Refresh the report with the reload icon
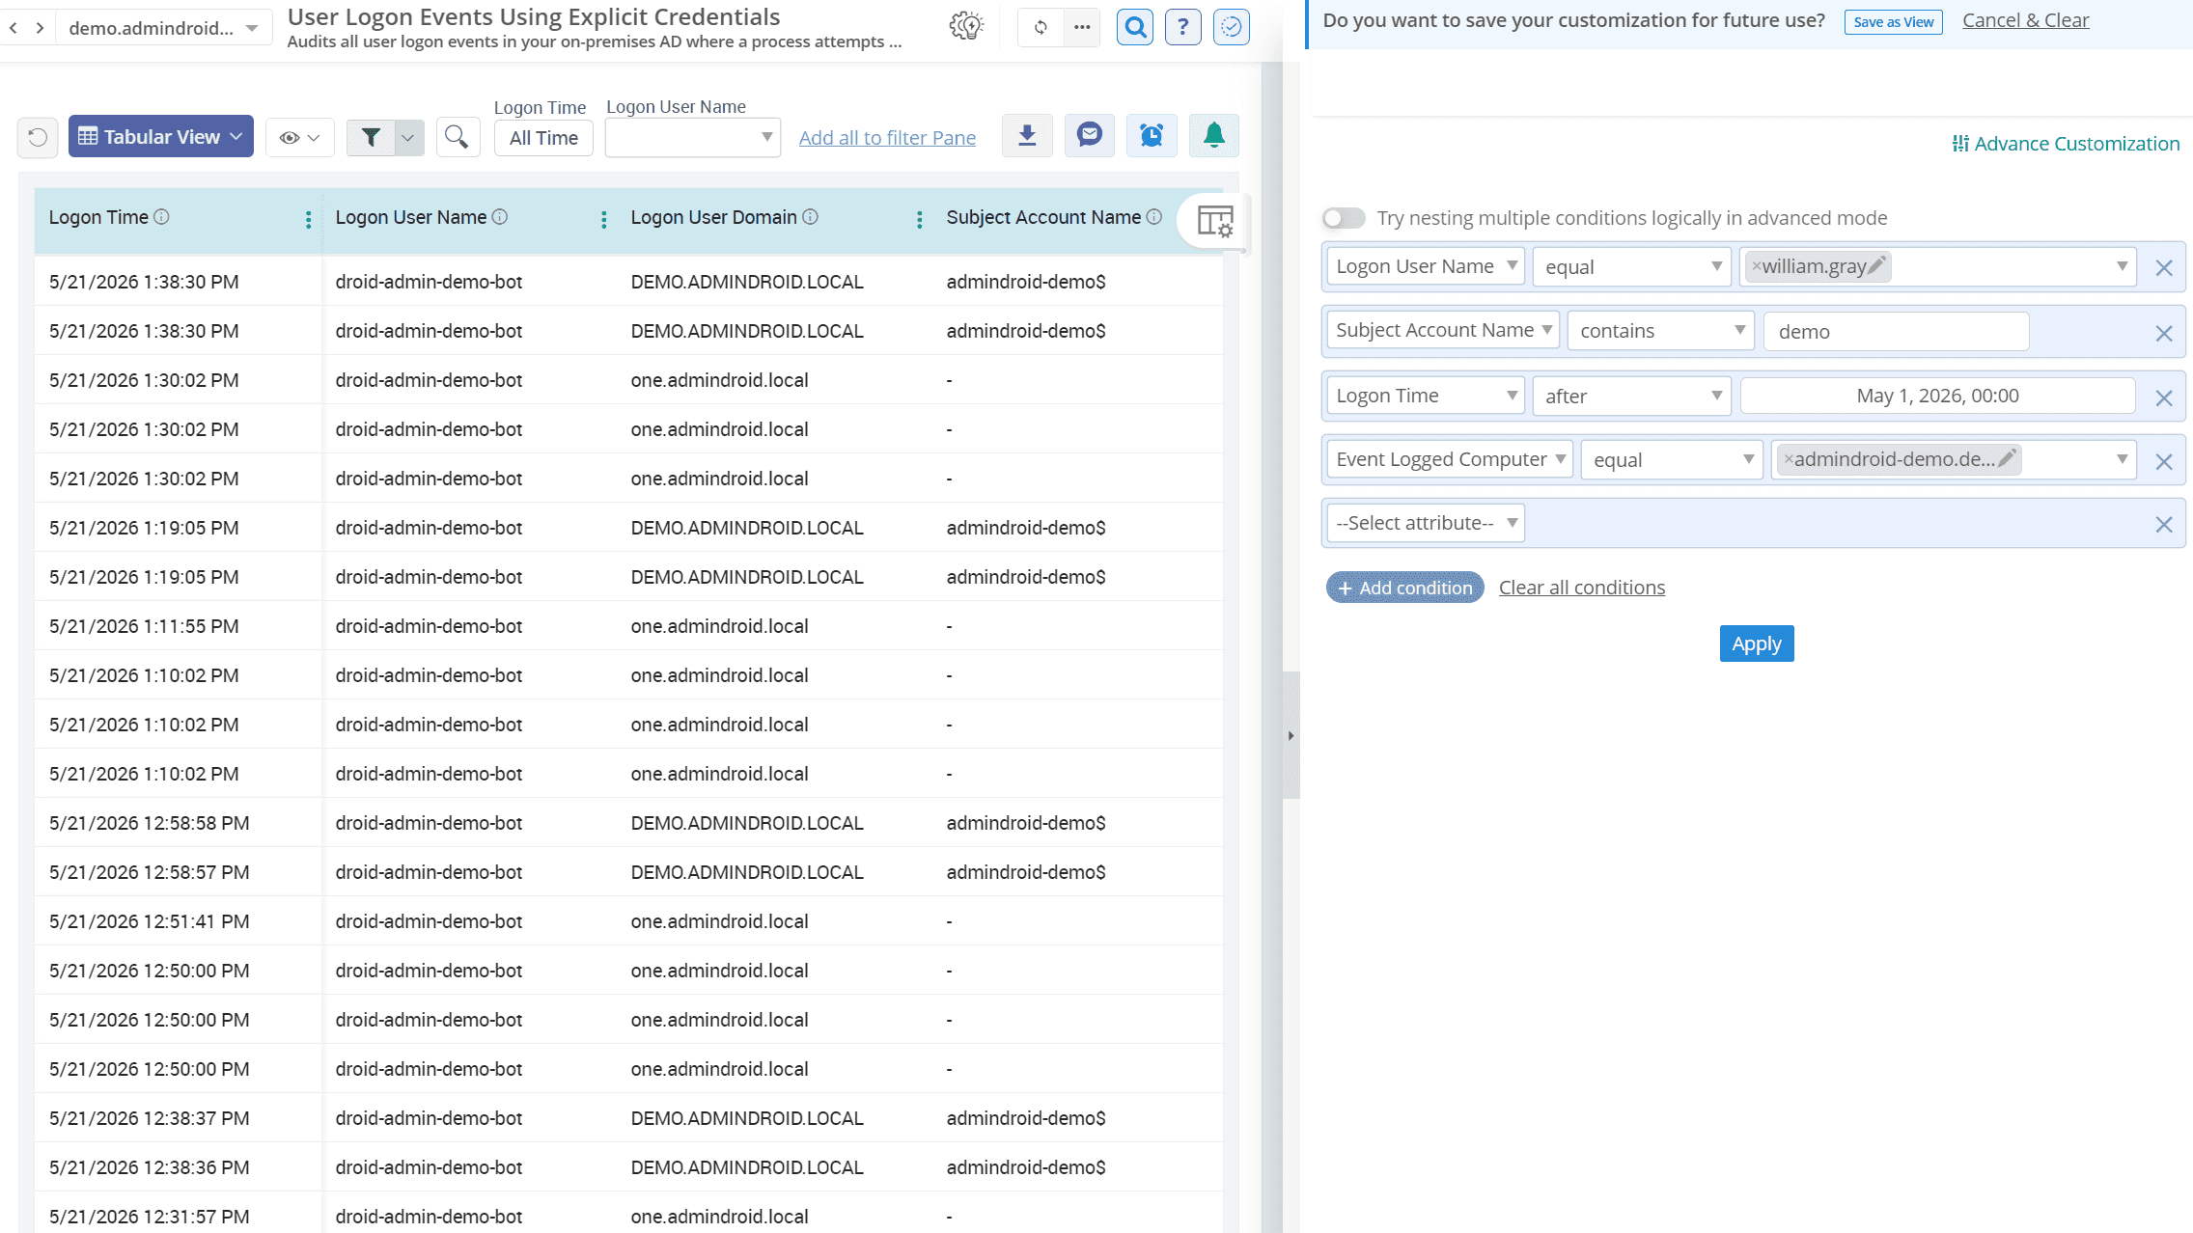Viewport: 2193px width, 1233px height. [1041, 27]
